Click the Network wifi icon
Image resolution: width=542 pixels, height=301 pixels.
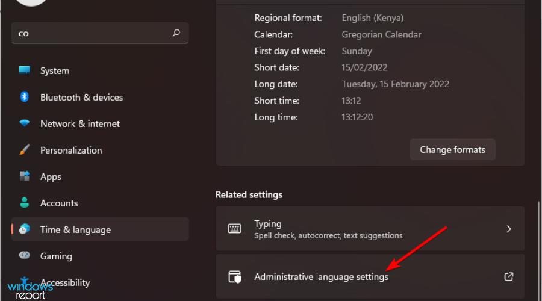[25, 123]
